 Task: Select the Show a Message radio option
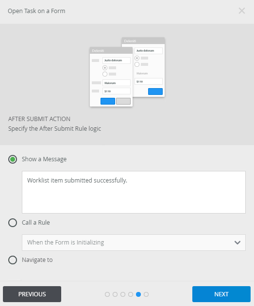point(13,159)
